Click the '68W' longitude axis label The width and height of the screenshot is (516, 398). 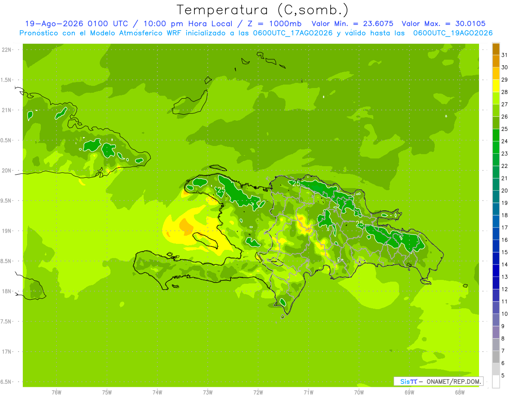pyautogui.click(x=460, y=392)
